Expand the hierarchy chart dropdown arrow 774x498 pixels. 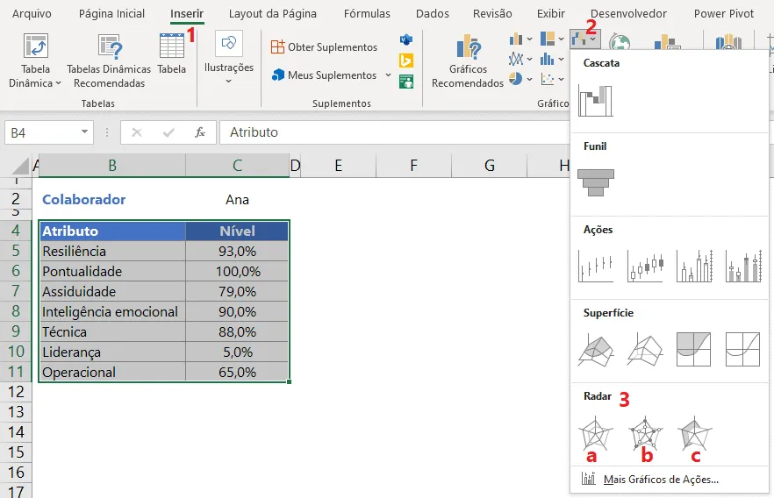(x=562, y=39)
